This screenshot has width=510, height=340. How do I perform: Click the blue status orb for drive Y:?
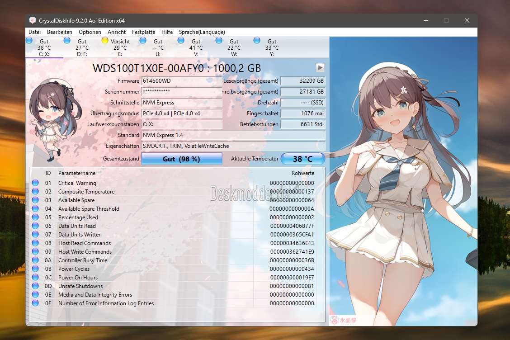click(257, 40)
